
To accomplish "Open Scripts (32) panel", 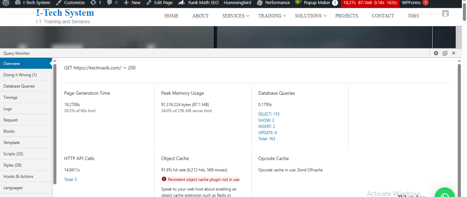I will [x=26, y=154].
